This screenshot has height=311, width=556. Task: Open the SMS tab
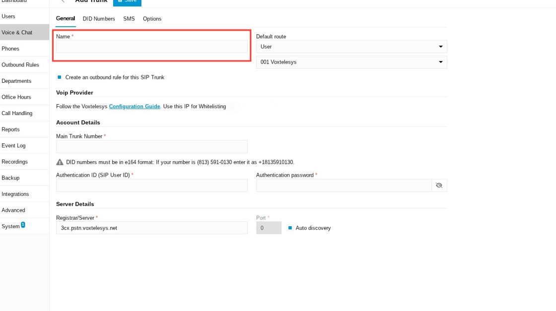tap(129, 19)
